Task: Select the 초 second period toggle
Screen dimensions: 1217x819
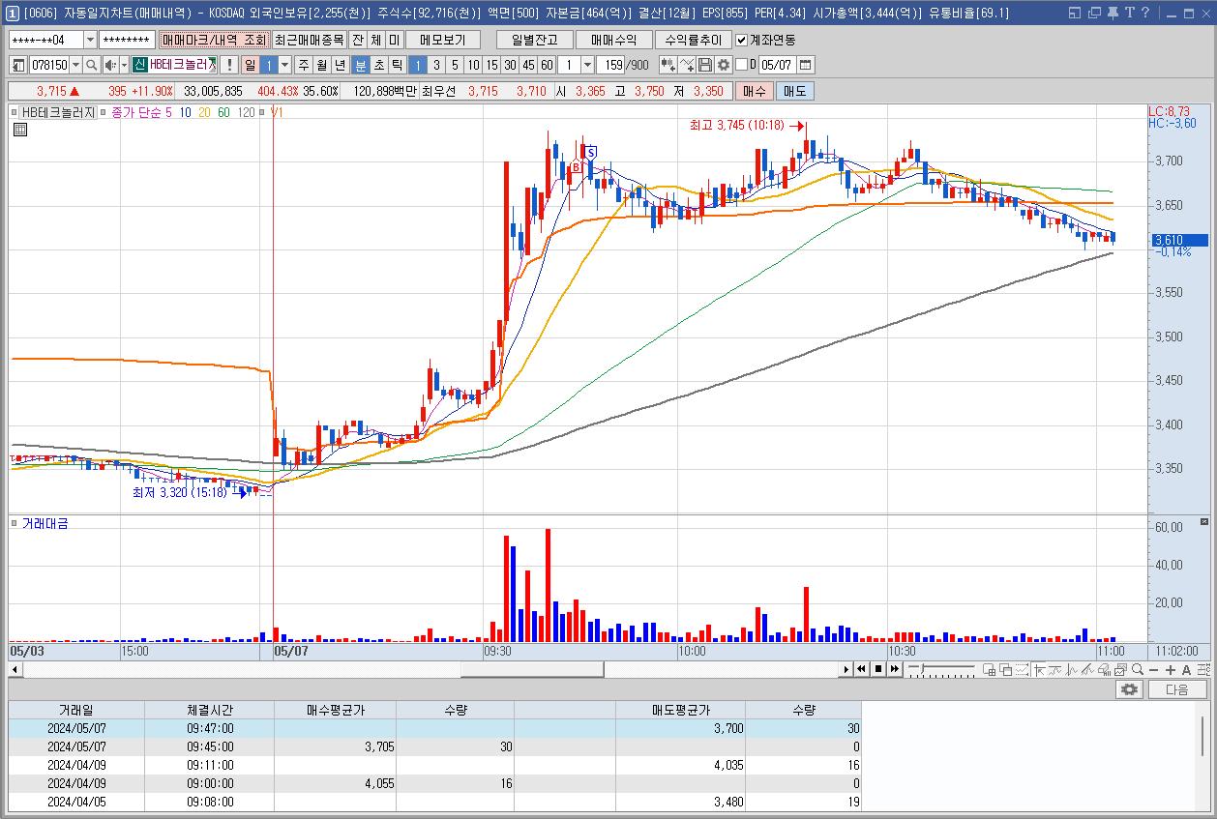Action: 378,65
